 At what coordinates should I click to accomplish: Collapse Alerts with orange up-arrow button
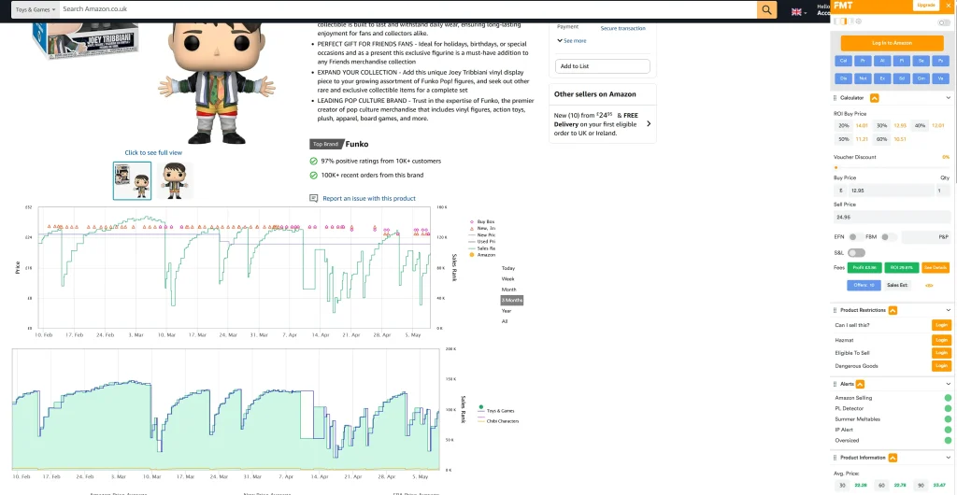860,384
